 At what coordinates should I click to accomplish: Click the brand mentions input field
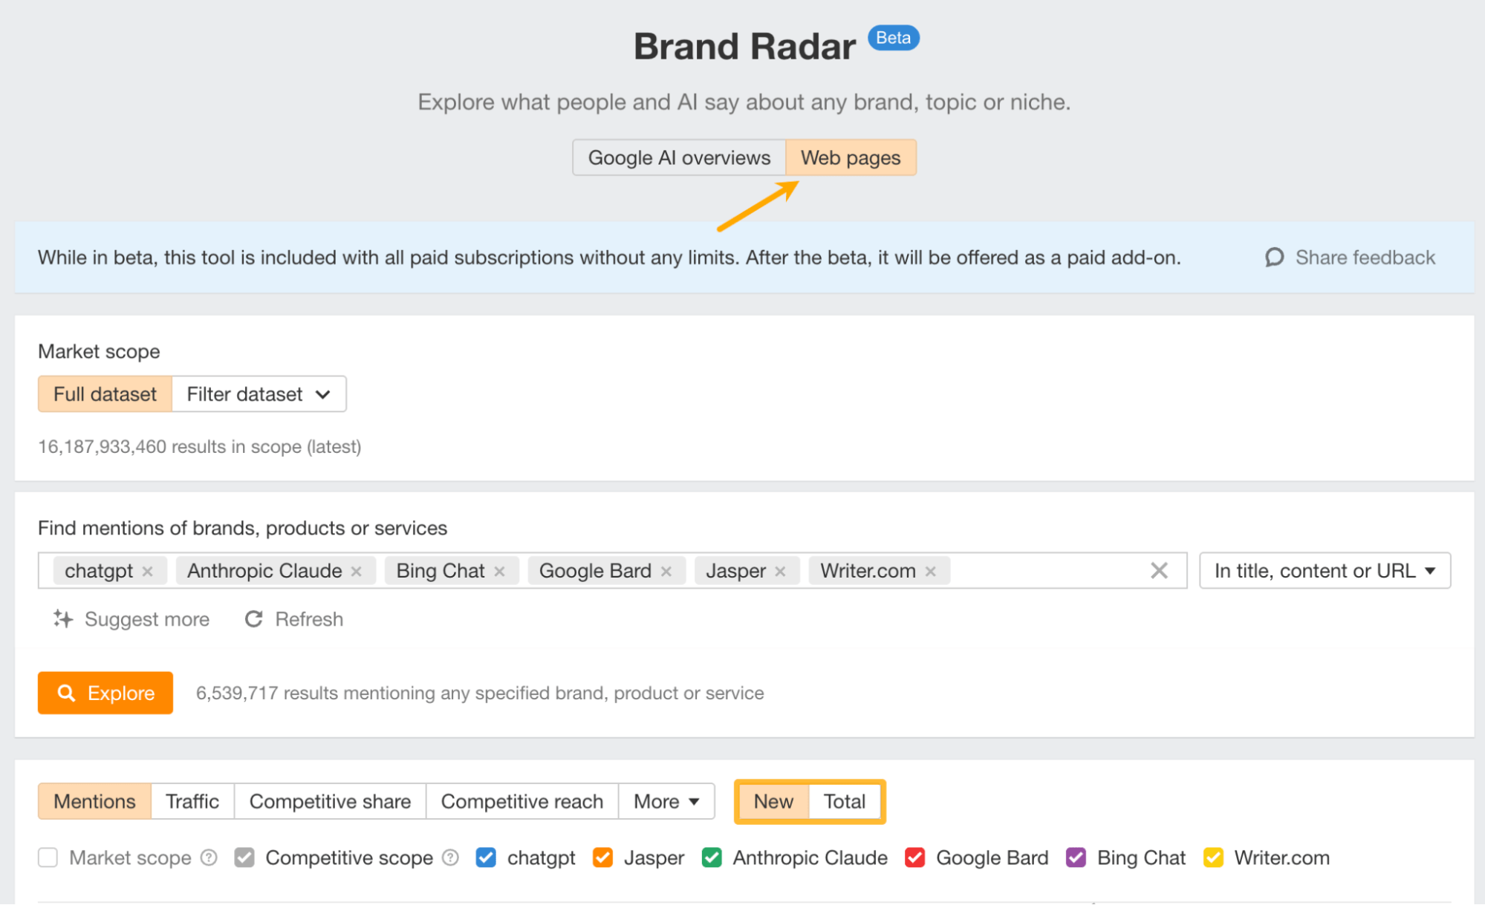[x=1046, y=570]
